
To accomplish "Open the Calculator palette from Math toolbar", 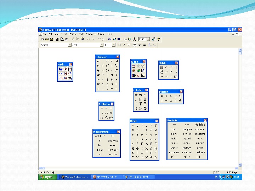I will (61, 69).
